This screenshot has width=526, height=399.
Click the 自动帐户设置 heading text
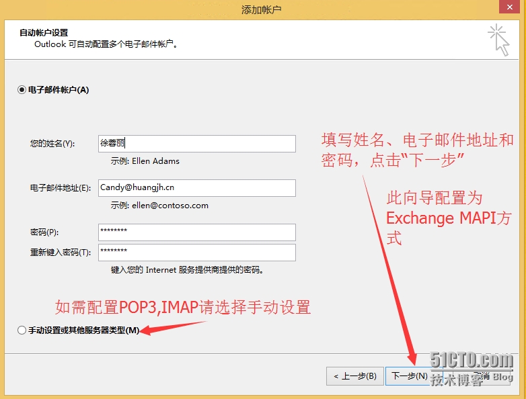click(44, 32)
